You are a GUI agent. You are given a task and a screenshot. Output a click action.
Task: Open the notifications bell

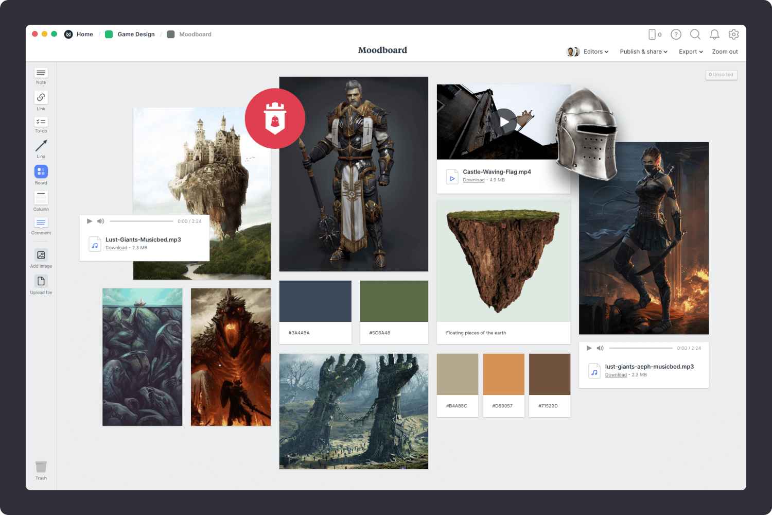coord(714,34)
